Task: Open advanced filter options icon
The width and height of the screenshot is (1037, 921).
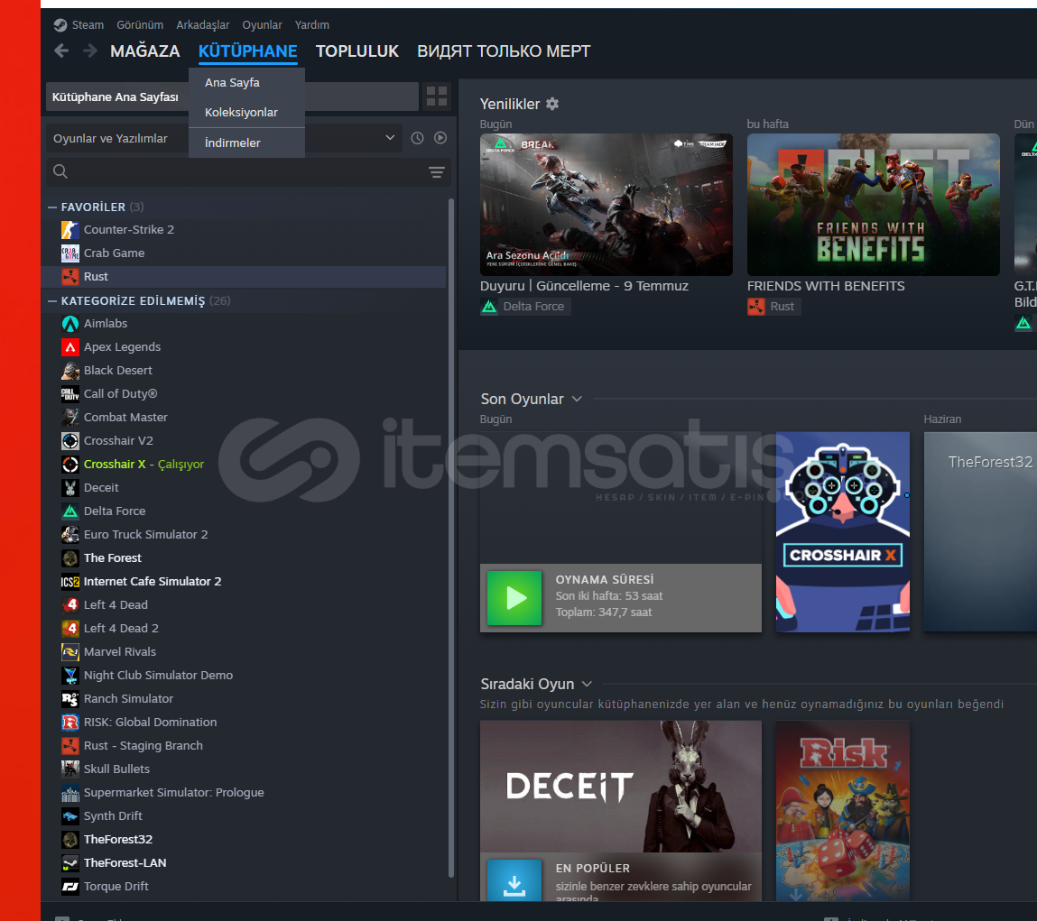Action: pos(437,172)
